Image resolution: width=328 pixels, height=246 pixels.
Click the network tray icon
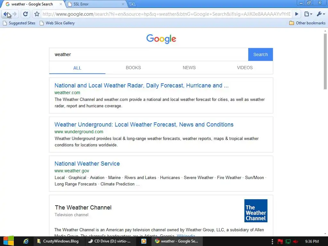click(x=288, y=242)
